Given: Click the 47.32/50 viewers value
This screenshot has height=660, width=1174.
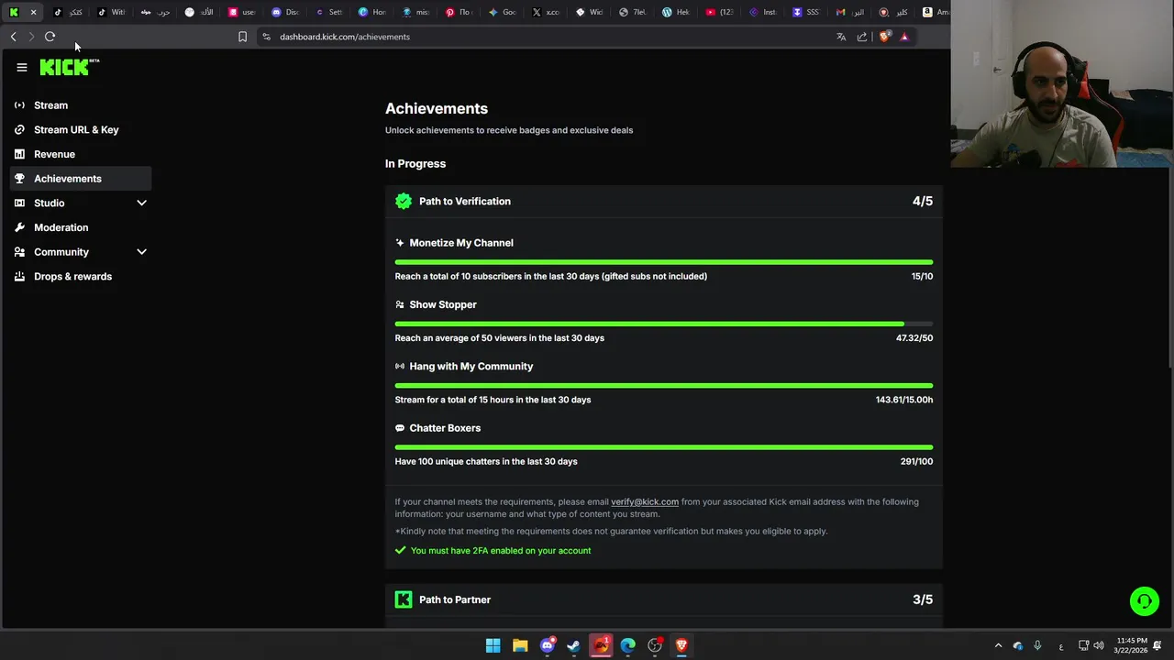Looking at the screenshot, I should 914,337.
